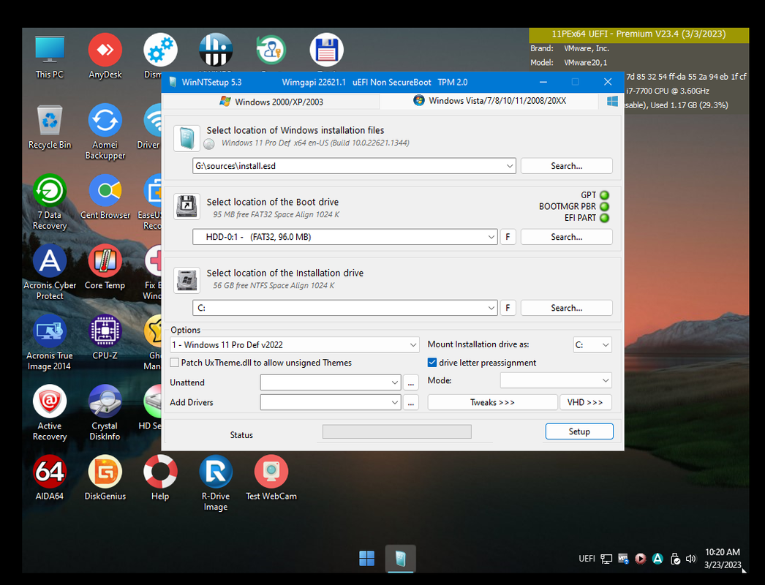The image size is (765, 585).
Task: Click Search for installation files
Action: (566, 166)
